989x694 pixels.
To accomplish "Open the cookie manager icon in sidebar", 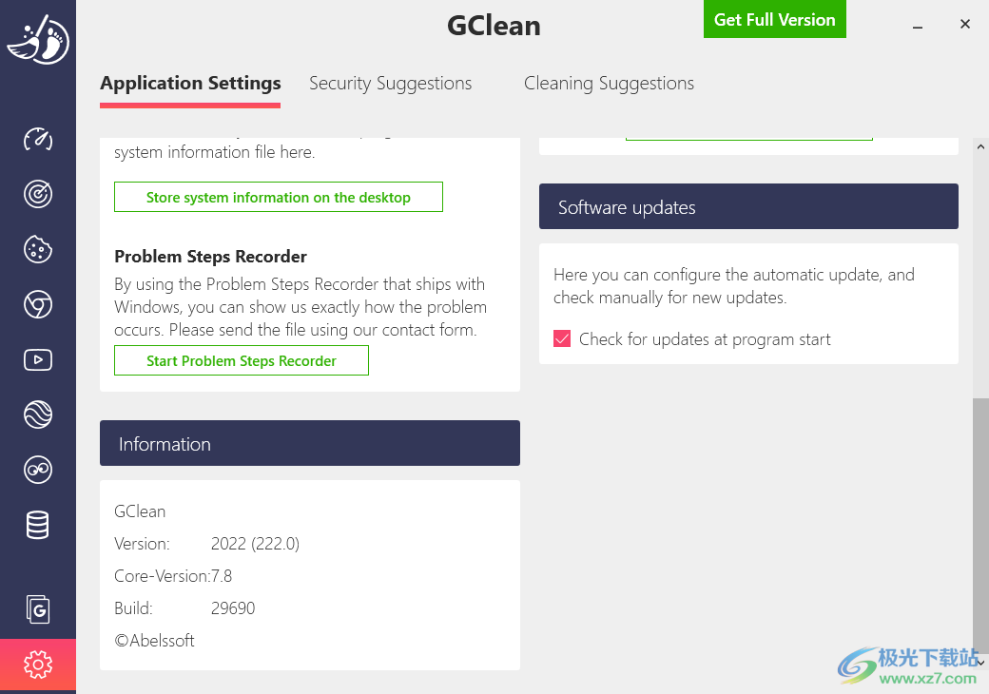I will click(38, 249).
